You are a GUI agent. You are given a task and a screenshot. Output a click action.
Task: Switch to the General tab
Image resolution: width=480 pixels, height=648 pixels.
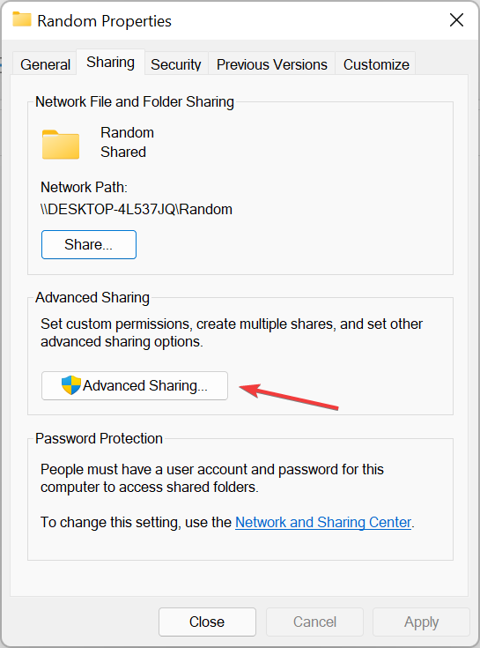[45, 64]
